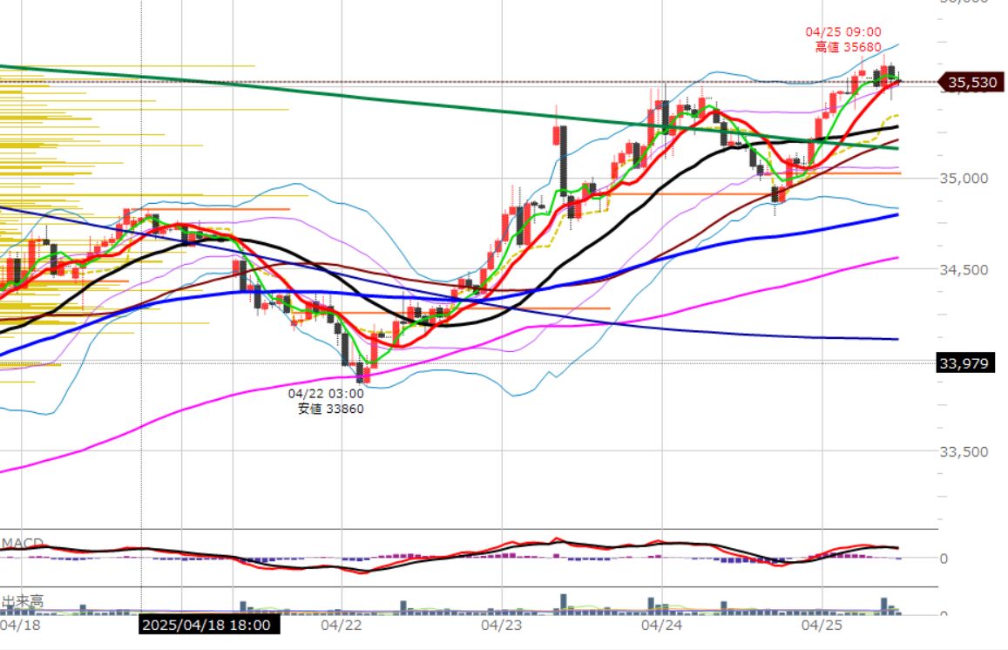Click the 34,500 price axis label

[x=964, y=269]
